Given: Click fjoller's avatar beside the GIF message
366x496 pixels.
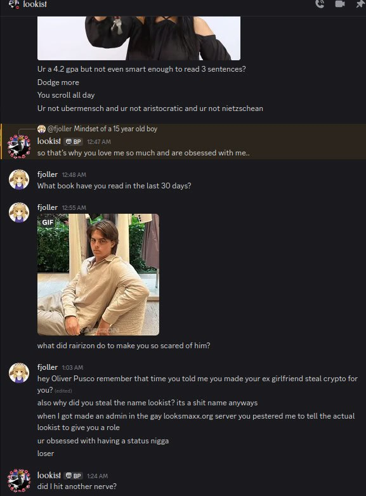Looking at the screenshot, I should [19, 212].
